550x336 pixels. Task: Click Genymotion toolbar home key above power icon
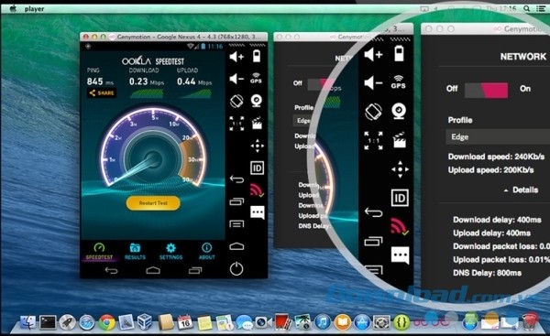coord(236,246)
